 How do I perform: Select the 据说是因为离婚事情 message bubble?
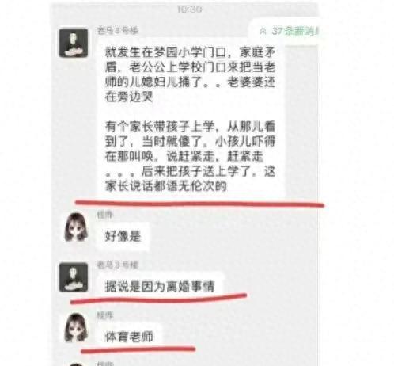point(161,286)
